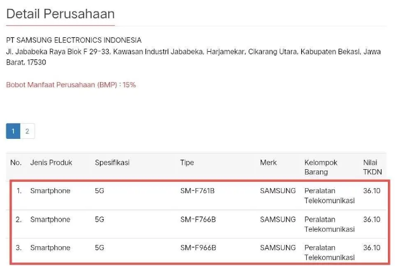
Task: Click TKDN value 36.10 in SM-F766B row
Action: [371, 220]
